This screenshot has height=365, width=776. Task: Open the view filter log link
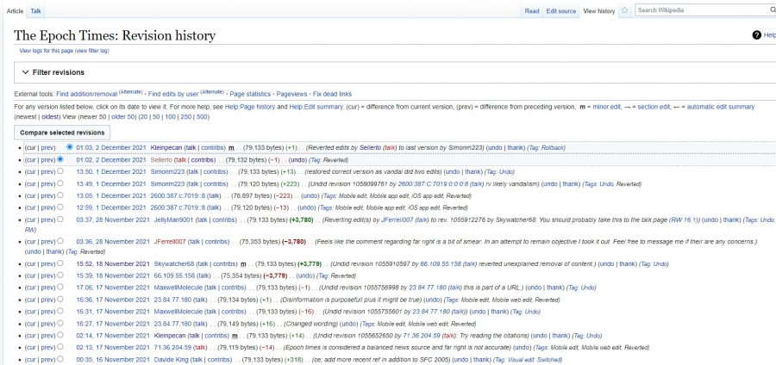click(x=92, y=51)
